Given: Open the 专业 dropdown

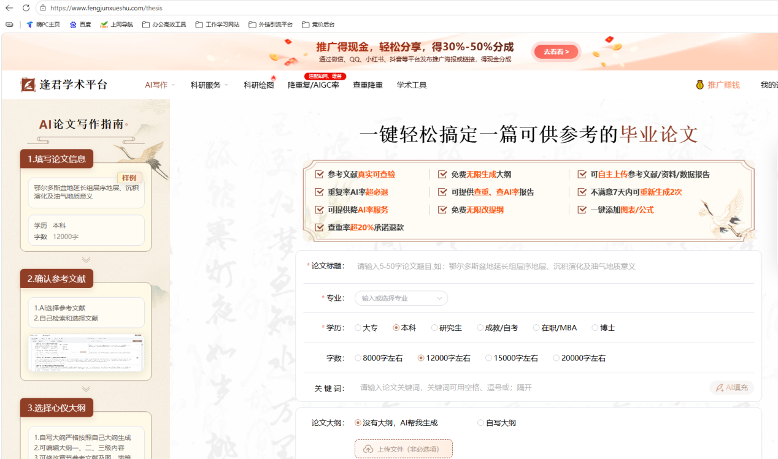Looking at the screenshot, I should 401,298.
